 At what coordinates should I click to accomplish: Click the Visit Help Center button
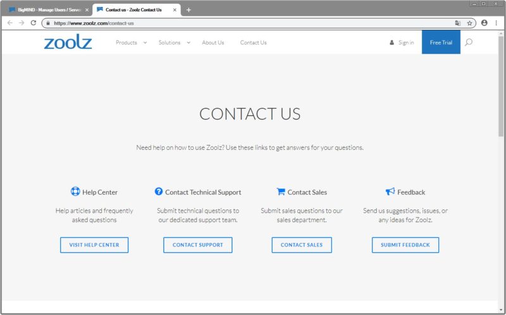94,245
